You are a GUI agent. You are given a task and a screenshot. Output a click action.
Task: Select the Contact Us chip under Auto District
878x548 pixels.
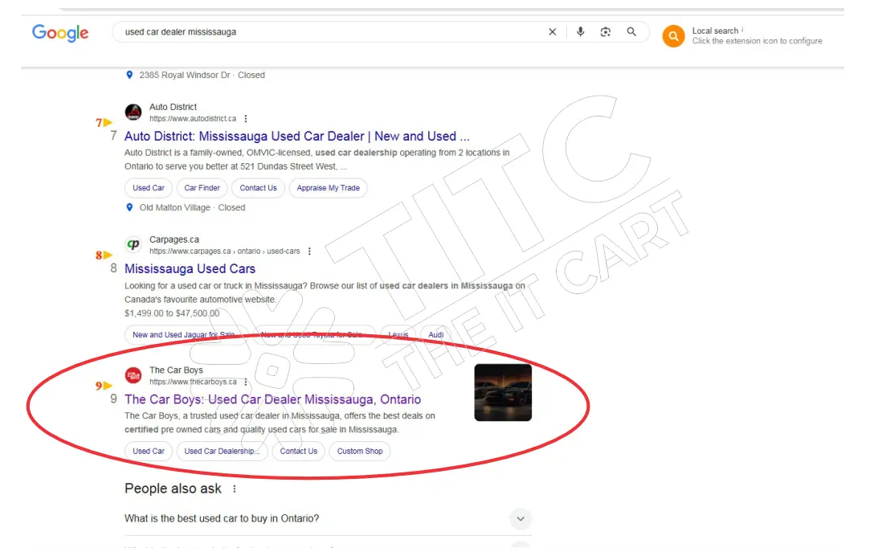coord(258,188)
